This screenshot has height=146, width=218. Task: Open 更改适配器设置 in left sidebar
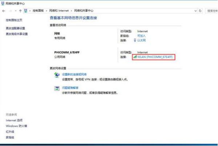pos(16,28)
